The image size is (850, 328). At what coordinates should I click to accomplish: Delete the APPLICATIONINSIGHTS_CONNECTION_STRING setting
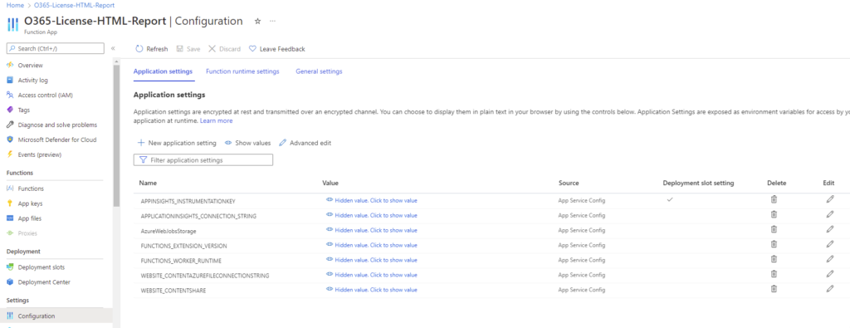[774, 215]
